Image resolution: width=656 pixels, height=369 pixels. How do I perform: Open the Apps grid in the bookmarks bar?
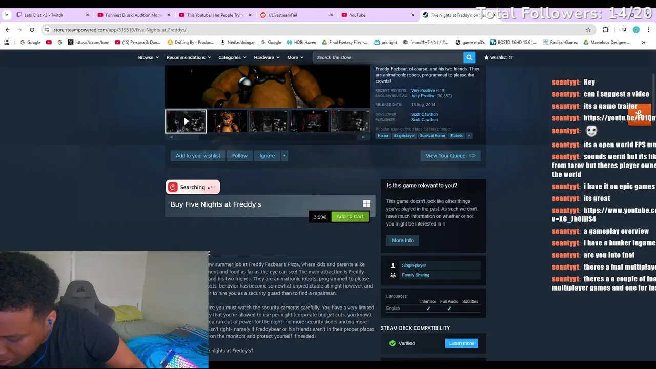(x=7, y=43)
